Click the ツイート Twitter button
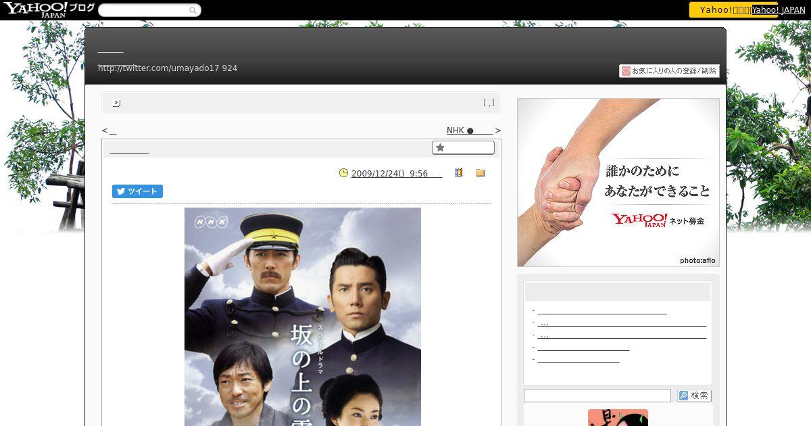Image resolution: width=811 pixels, height=426 pixels. [137, 191]
